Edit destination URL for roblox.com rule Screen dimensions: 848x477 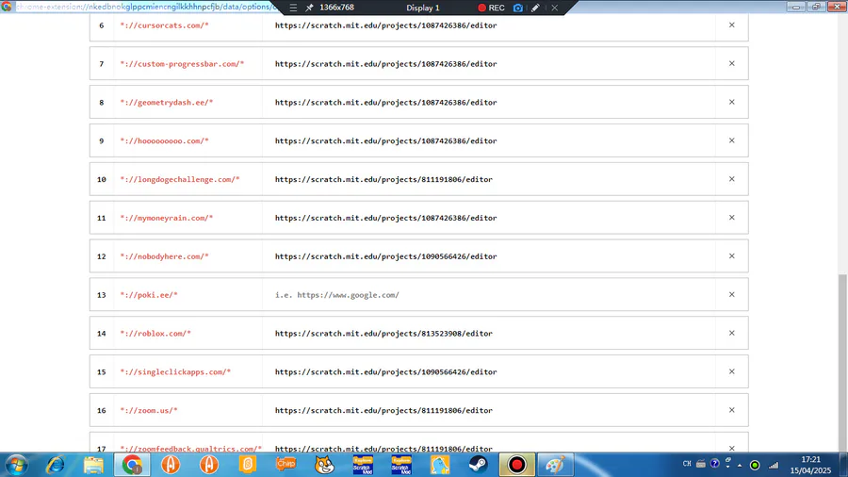click(x=489, y=333)
